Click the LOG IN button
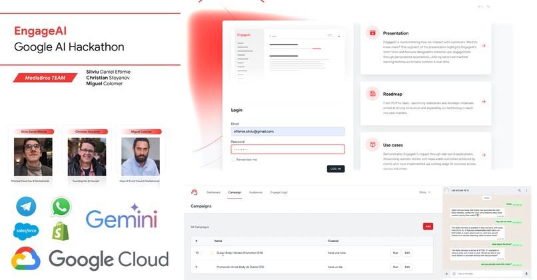Image resolution: width=537 pixels, height=280 pixels. [x=336, y=168]
